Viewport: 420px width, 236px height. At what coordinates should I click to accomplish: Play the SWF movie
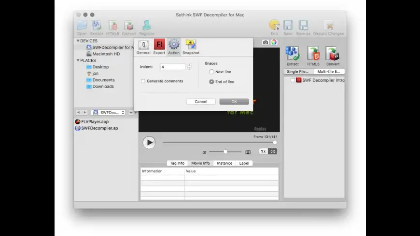(149, 143)
